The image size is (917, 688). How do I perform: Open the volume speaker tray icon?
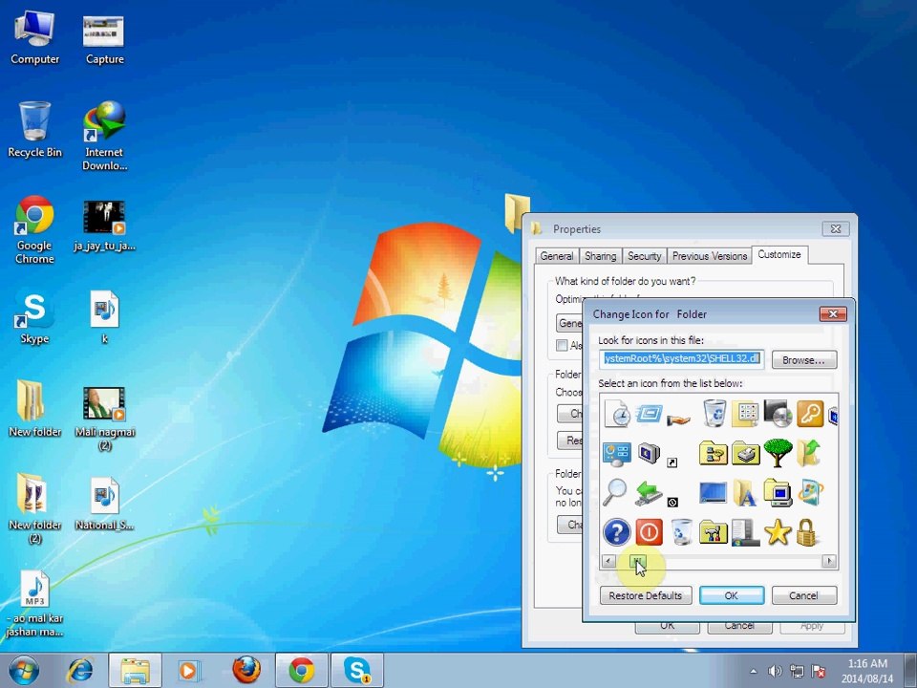click(775, 672)
